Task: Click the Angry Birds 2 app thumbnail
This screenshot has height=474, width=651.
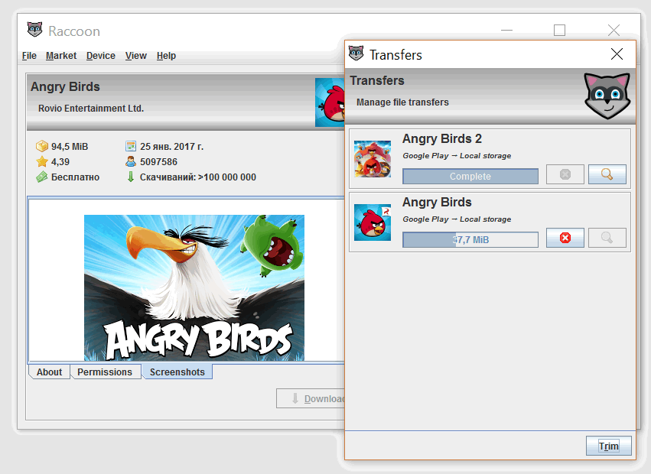Action: pos(373,159)
